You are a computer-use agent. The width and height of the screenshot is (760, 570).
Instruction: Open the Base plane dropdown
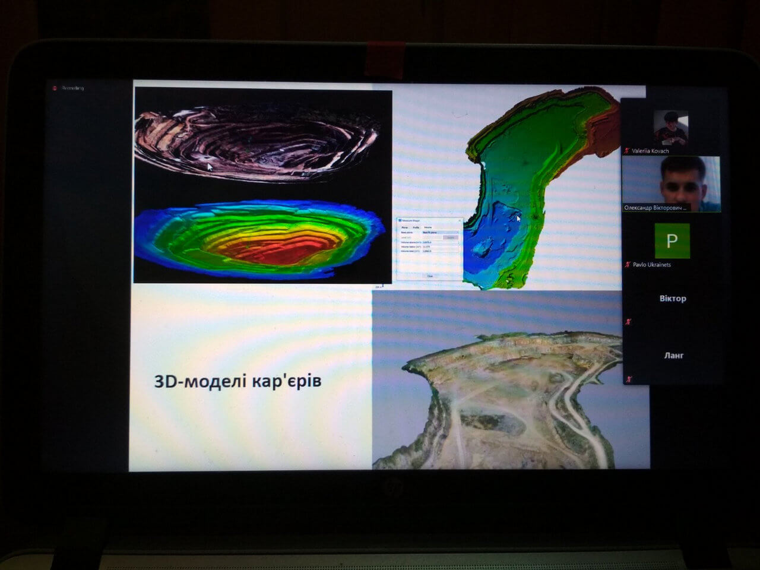(x=440, y=232)
